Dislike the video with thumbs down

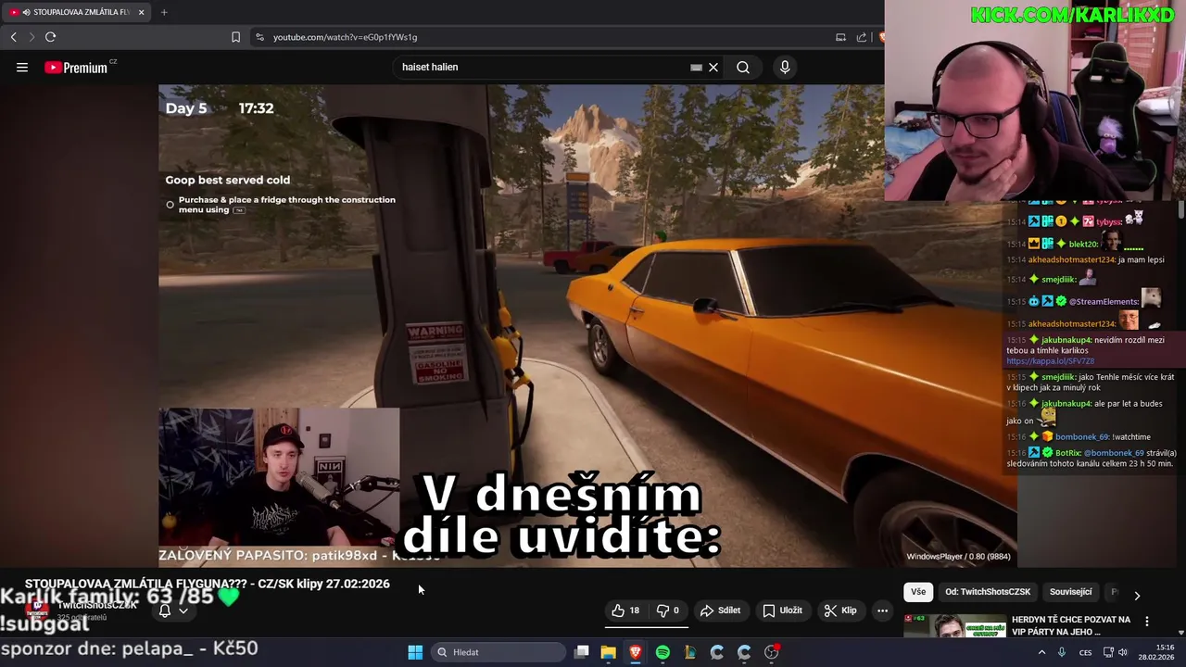tap(668, 610)
